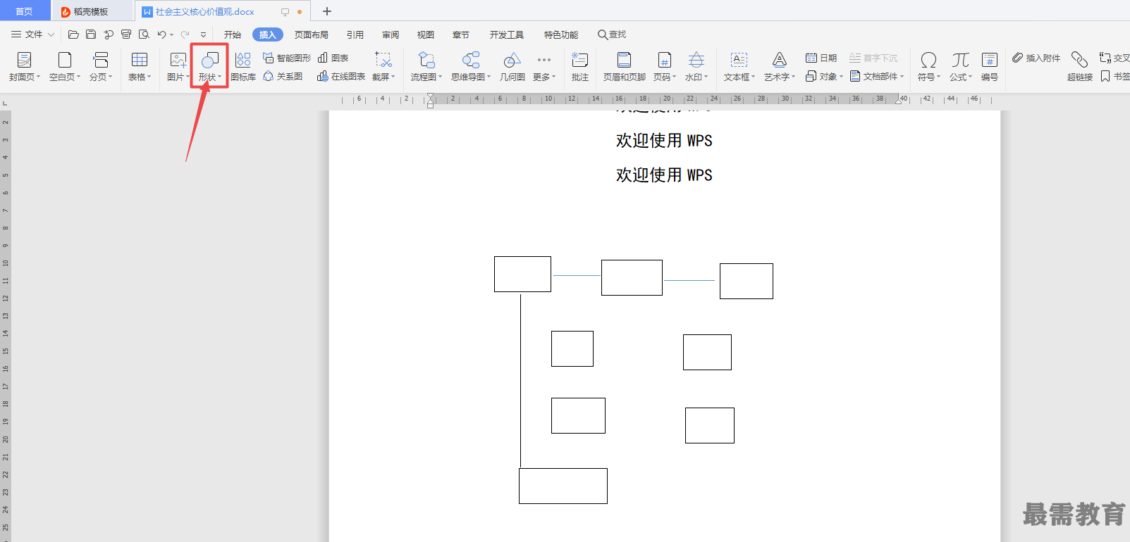Switch to the 页面布局 tab
The height and width of the screenshot is (542, 1130).
(312, 34)
